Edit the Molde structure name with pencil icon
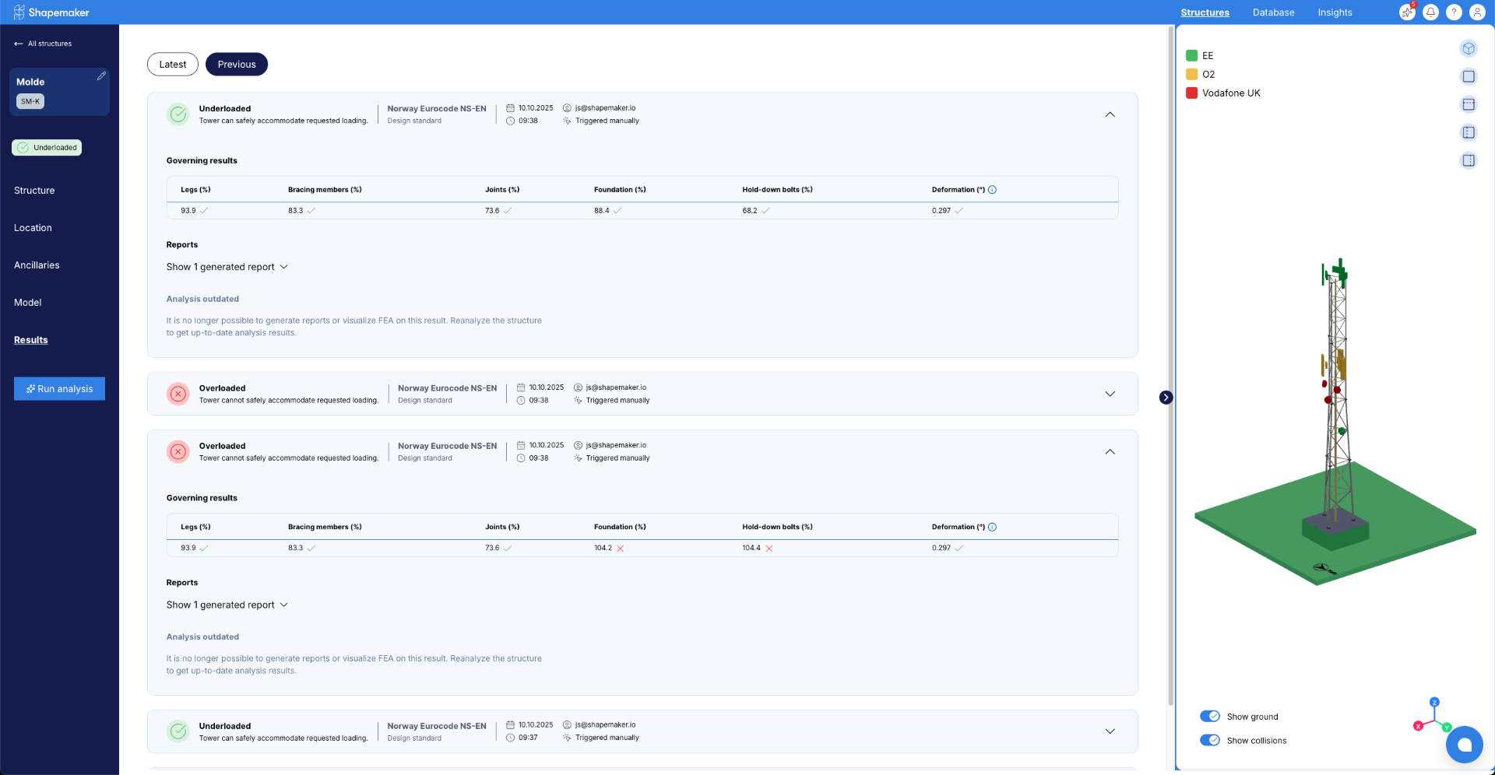 pyautogui.click(x=101, y=76)
